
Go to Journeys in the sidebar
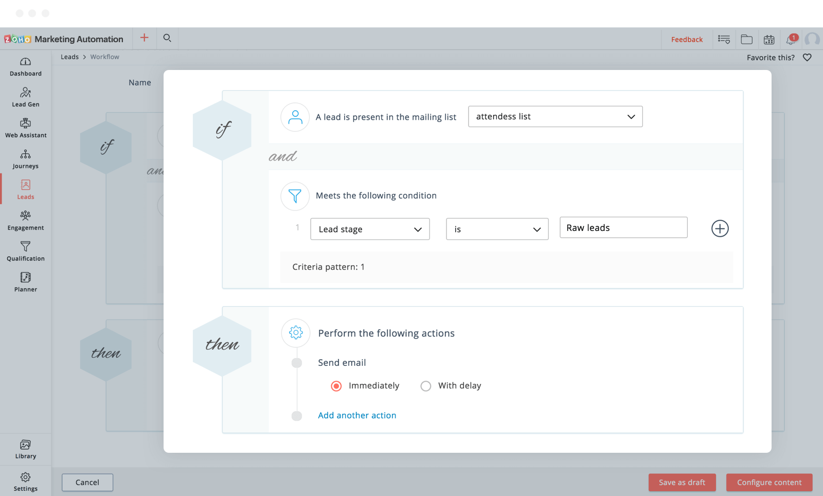26,159
